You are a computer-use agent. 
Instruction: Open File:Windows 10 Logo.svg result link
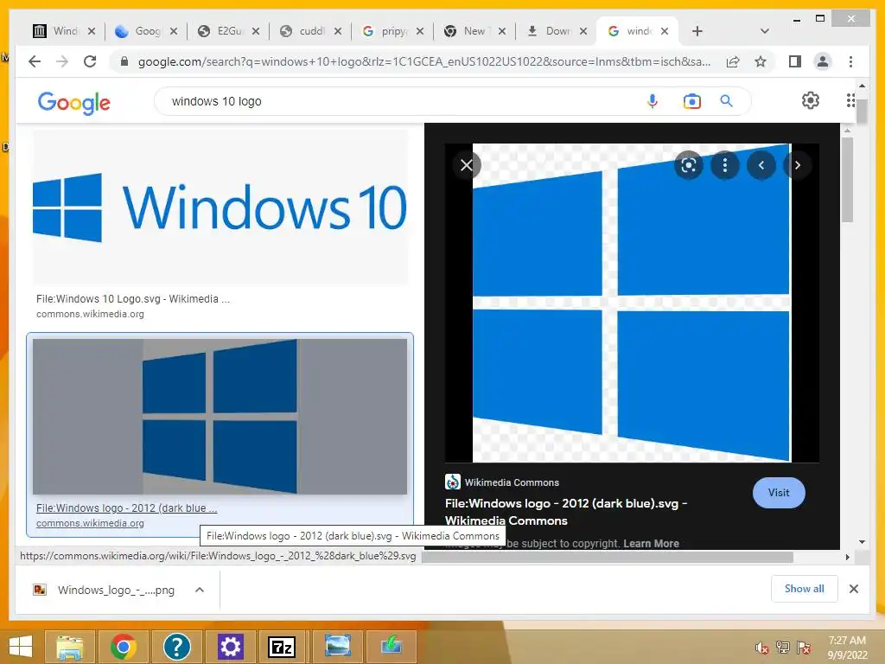pos(133,298)
